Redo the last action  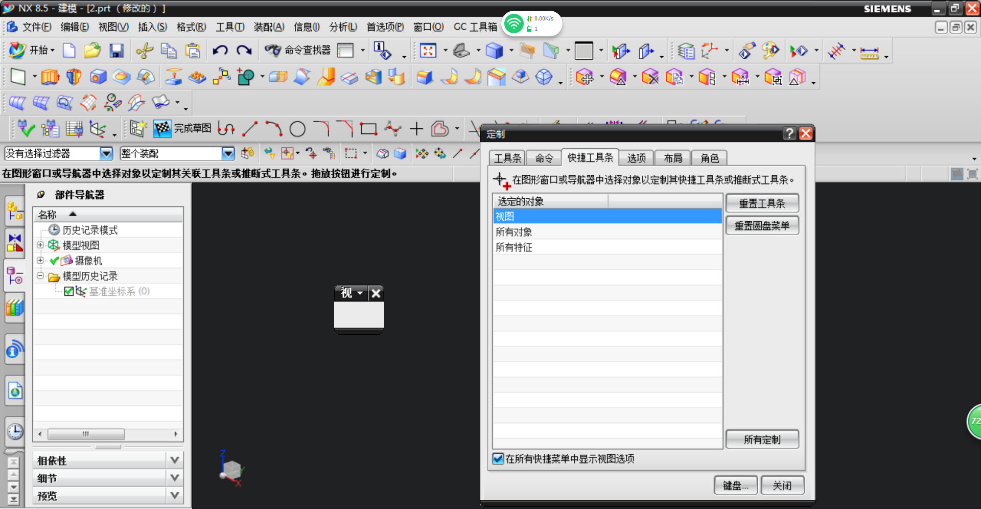click(x=244, y=50)
